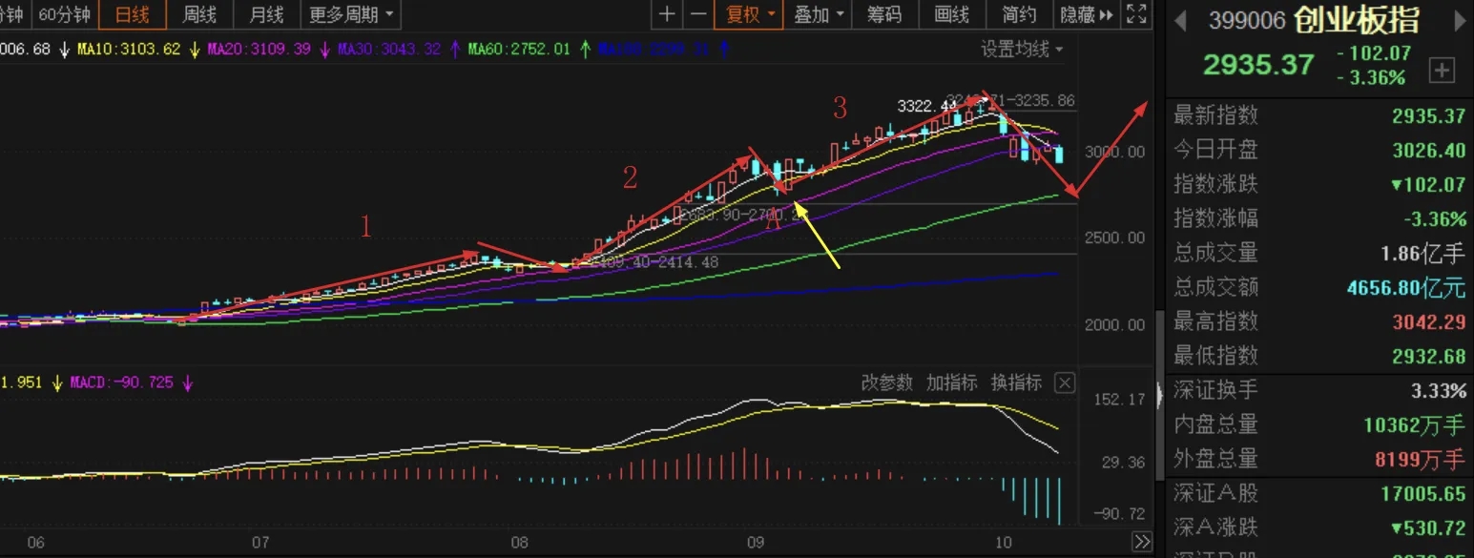Screen dimensions: 1474x558
Task: Go to next stock with right arrow
Action: click(1460, 20)
